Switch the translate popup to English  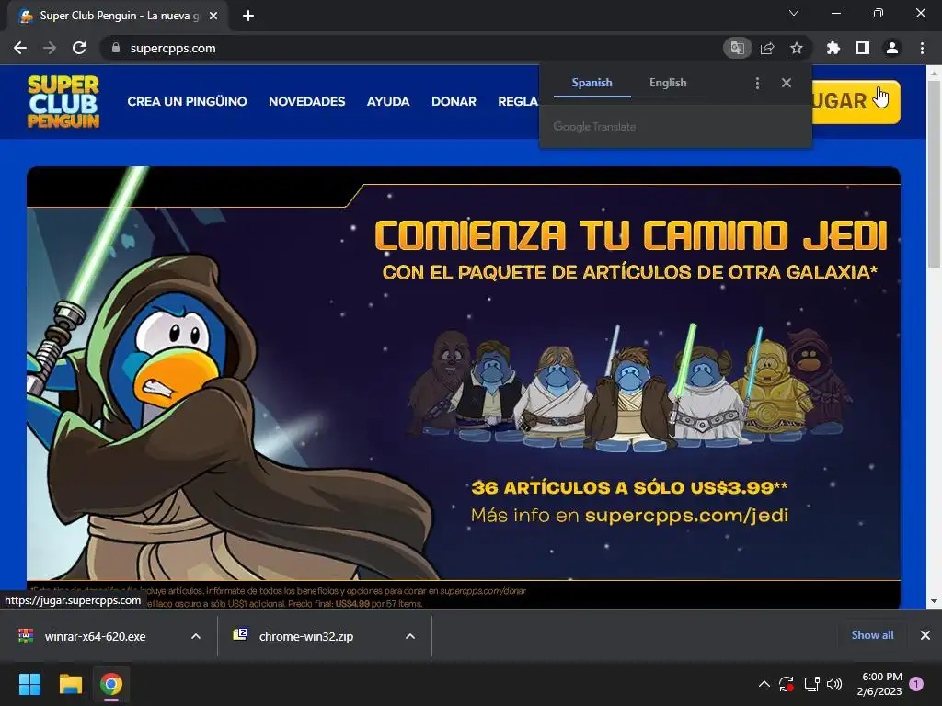coord(668,83)
